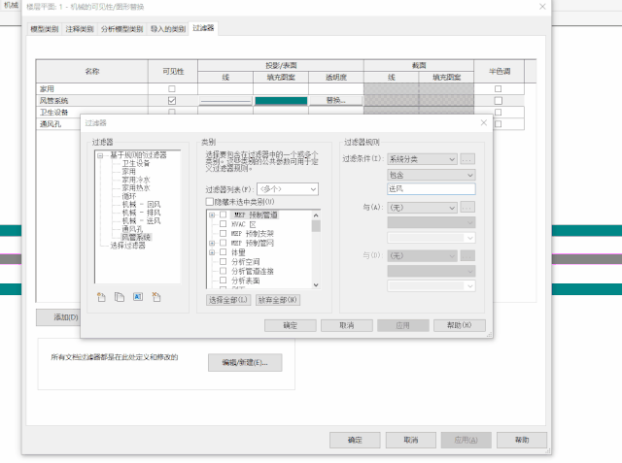622x463 pixels.
Task: Uncheck visibility for 风管系统 row
Action: pos(172,101)
